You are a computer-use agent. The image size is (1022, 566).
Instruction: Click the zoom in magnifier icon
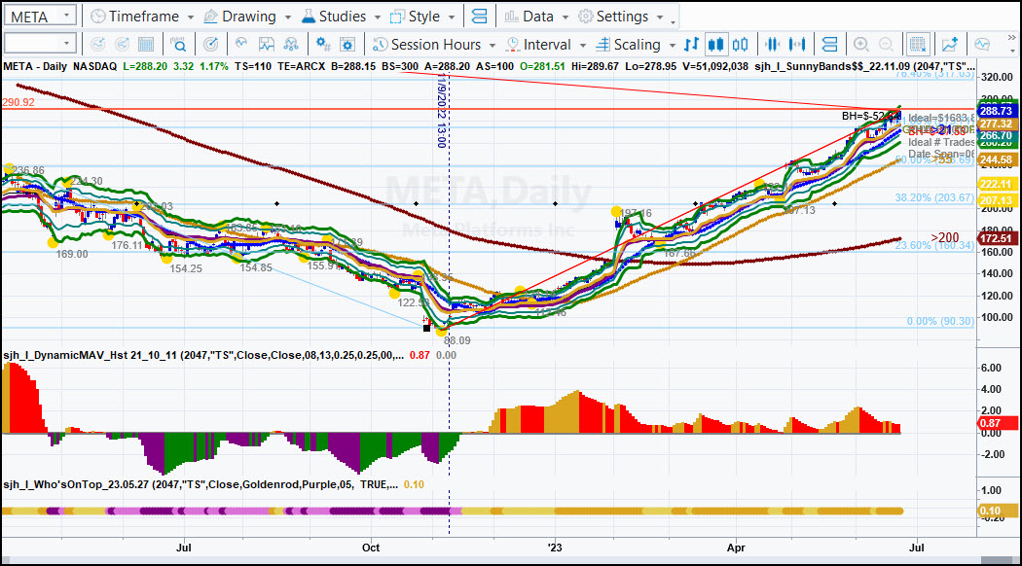tap(861, 45)
